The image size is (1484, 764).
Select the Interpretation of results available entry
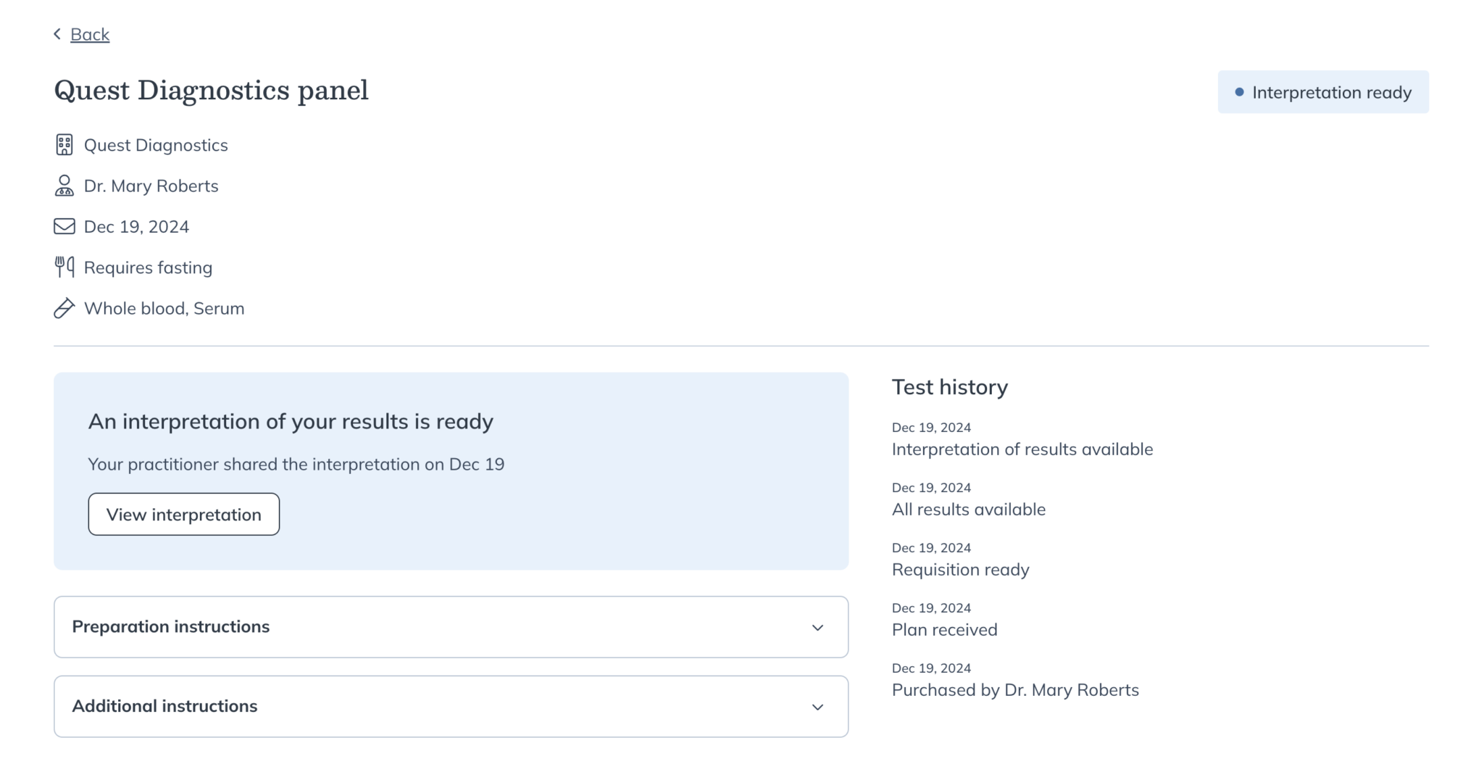pyautogui.click(x=1022, y=449)
